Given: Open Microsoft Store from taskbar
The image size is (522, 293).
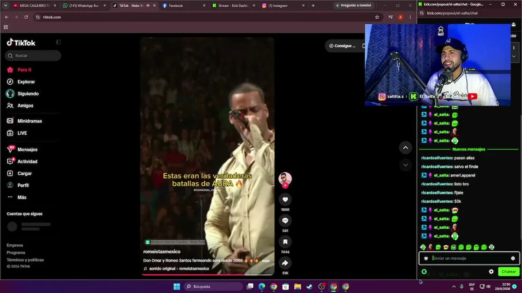Looking at the screenshot, I should (x=285, y=286).
